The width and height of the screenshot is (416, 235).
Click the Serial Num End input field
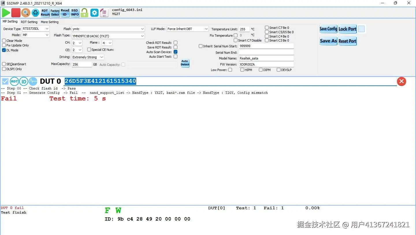click(x=266, y=52)
